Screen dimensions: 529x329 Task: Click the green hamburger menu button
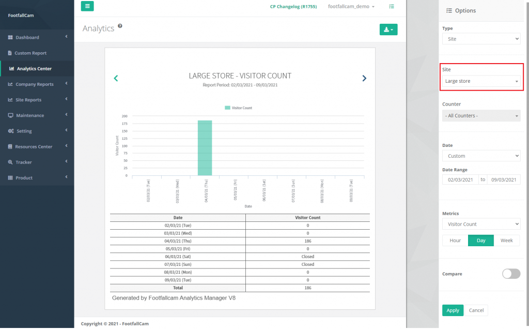tap(87, 6)
